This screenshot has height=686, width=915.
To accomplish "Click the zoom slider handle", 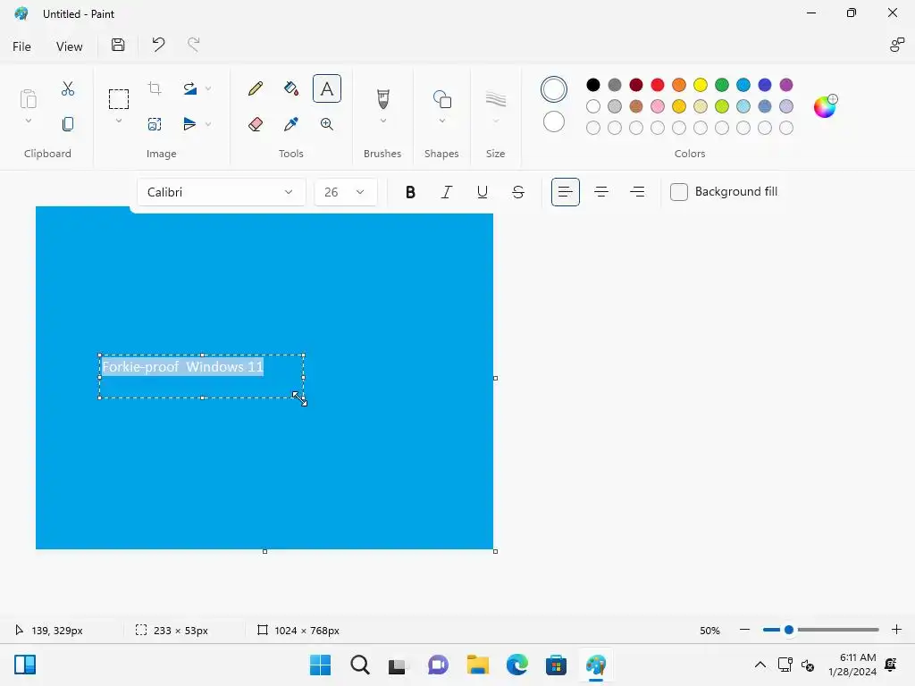I will [789, 630].
